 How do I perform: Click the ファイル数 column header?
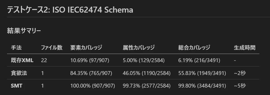[x=52, y=48]
